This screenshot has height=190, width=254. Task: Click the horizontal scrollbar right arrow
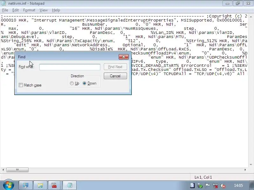(245, 170)
